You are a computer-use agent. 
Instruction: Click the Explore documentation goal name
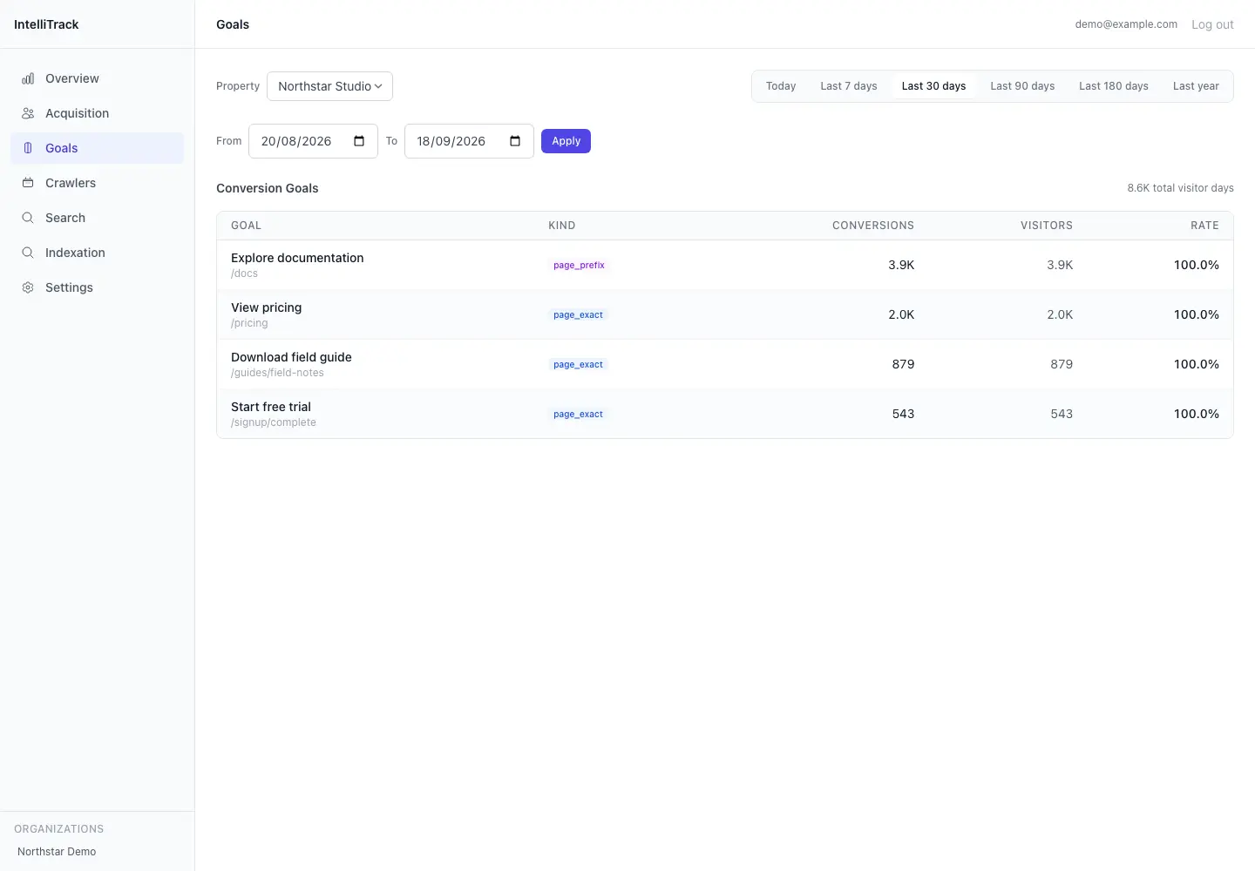(x=297, y=258)
